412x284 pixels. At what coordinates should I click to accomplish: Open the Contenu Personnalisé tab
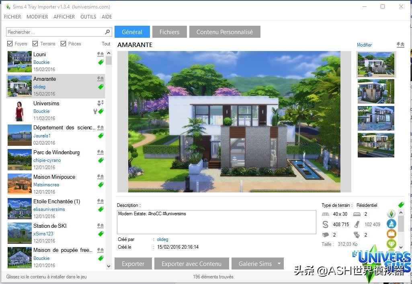[225, 32]
